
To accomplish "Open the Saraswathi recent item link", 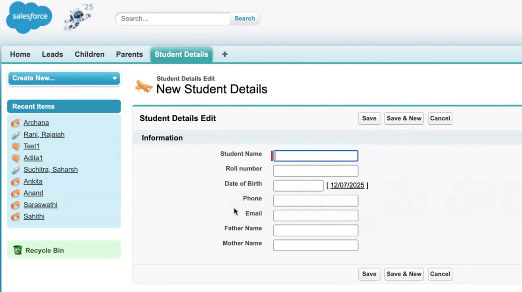I will pos(40,205).
